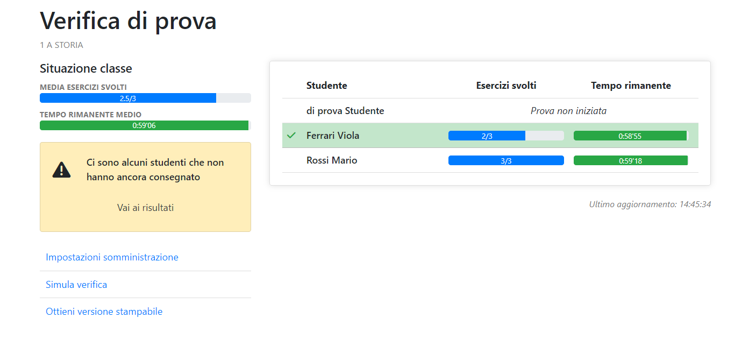The height and width of the screenshot is (339, 749).
Task: Click the Tempo rimanente column header
Action: pyautogui.click(x=631, y=86)
